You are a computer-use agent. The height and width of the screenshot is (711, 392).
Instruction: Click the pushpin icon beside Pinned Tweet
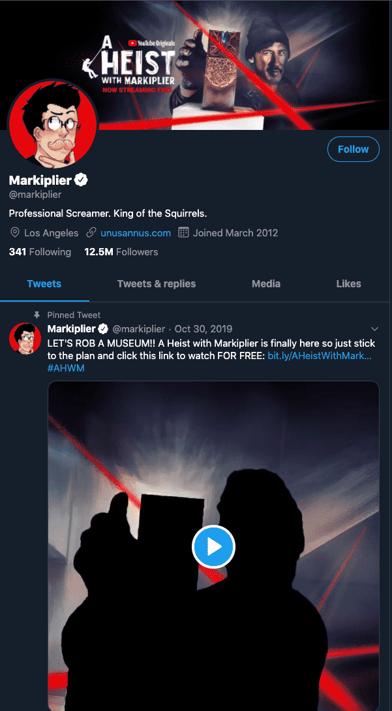pyautogui.click(x=37, y=315)
